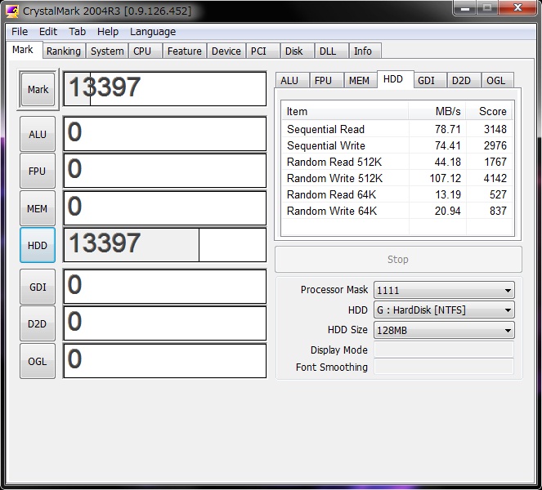Switch to the System tab

(x=107, y=51)
